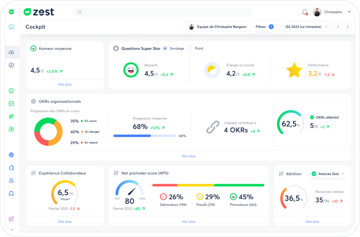The image size is (360, 237).
Task: Open the home icon in sidebar
Action: pyautogui.click(x=11, y=27)
